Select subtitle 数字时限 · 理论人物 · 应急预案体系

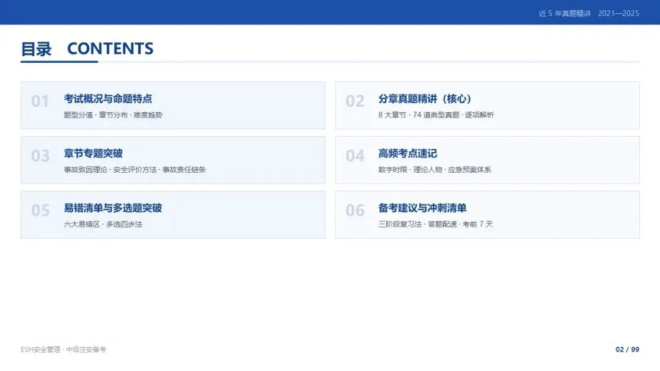[435, 170]
